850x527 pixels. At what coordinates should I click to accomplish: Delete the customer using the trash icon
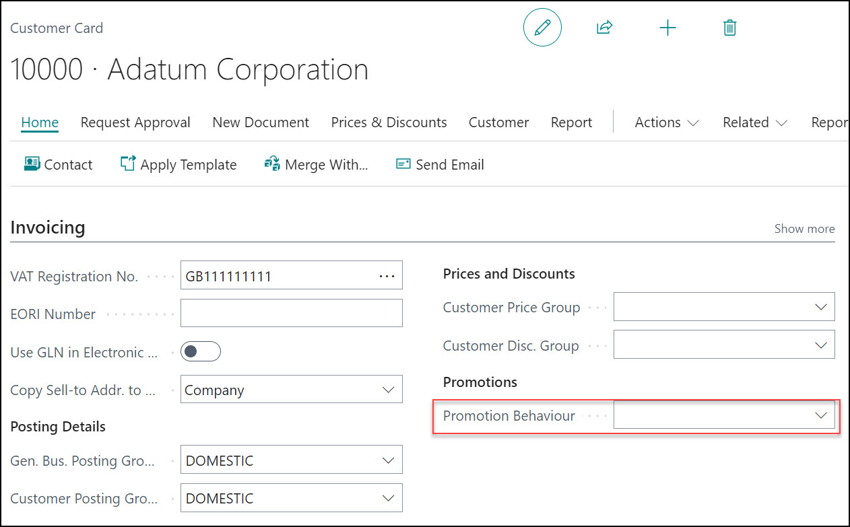[729, 27]
